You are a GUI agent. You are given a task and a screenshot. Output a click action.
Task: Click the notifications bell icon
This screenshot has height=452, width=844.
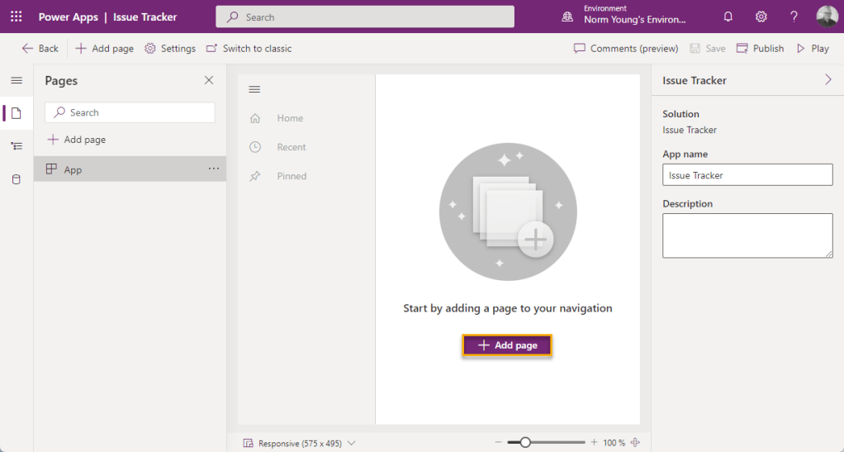click(728, 17)
